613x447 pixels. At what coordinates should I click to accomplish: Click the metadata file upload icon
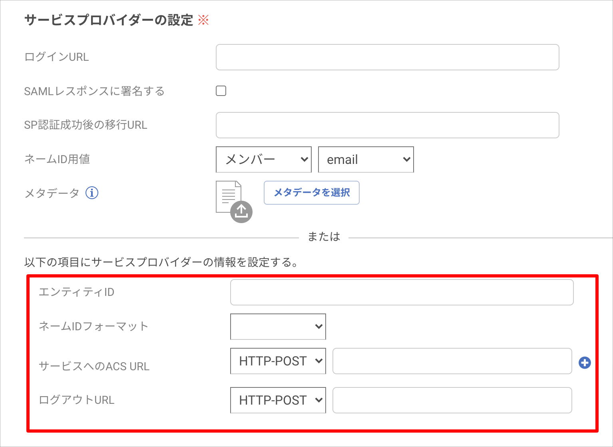(x=234, y=202)
